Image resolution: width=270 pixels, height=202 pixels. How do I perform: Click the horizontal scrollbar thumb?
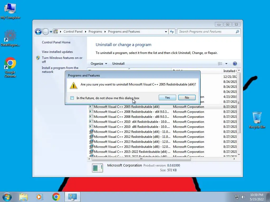[141, 159]
